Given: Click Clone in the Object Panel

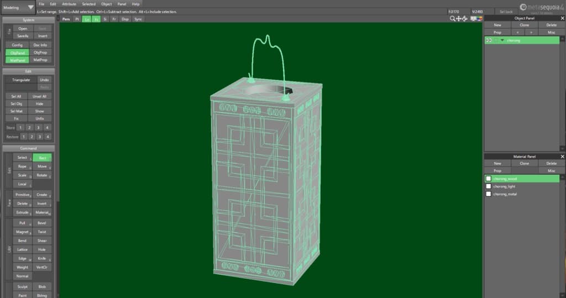Looking at the screenshot, I should [524, 25].
